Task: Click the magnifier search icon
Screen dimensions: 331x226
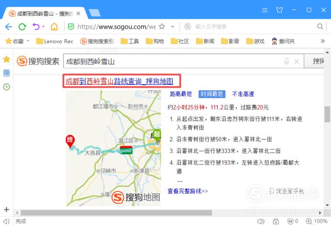Action: 320,27
